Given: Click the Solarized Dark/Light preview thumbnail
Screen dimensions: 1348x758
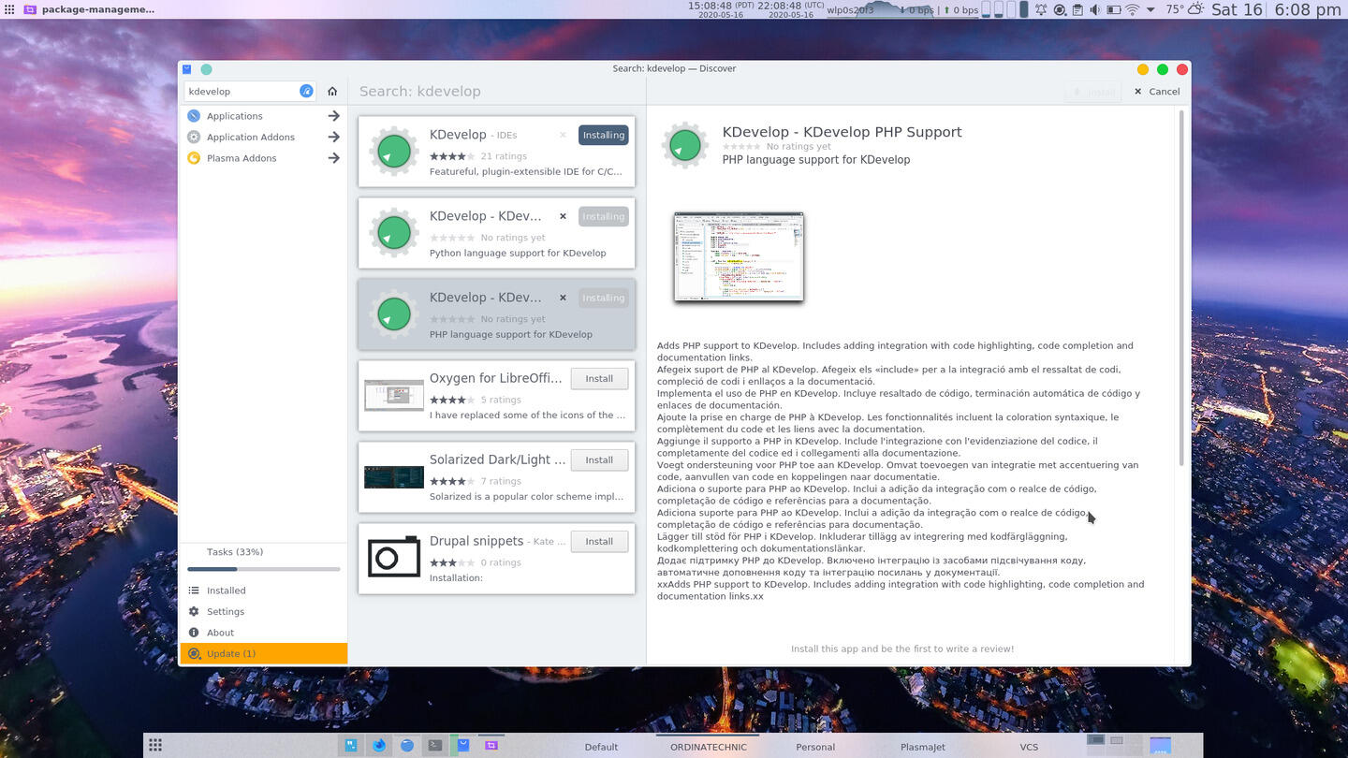Looking at the screenshot, I should point(393,476).
